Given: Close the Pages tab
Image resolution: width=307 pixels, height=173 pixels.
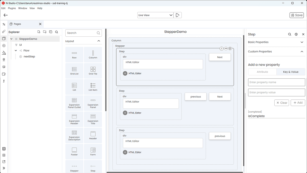Looking at the screenshot, I should pos(40,24).
